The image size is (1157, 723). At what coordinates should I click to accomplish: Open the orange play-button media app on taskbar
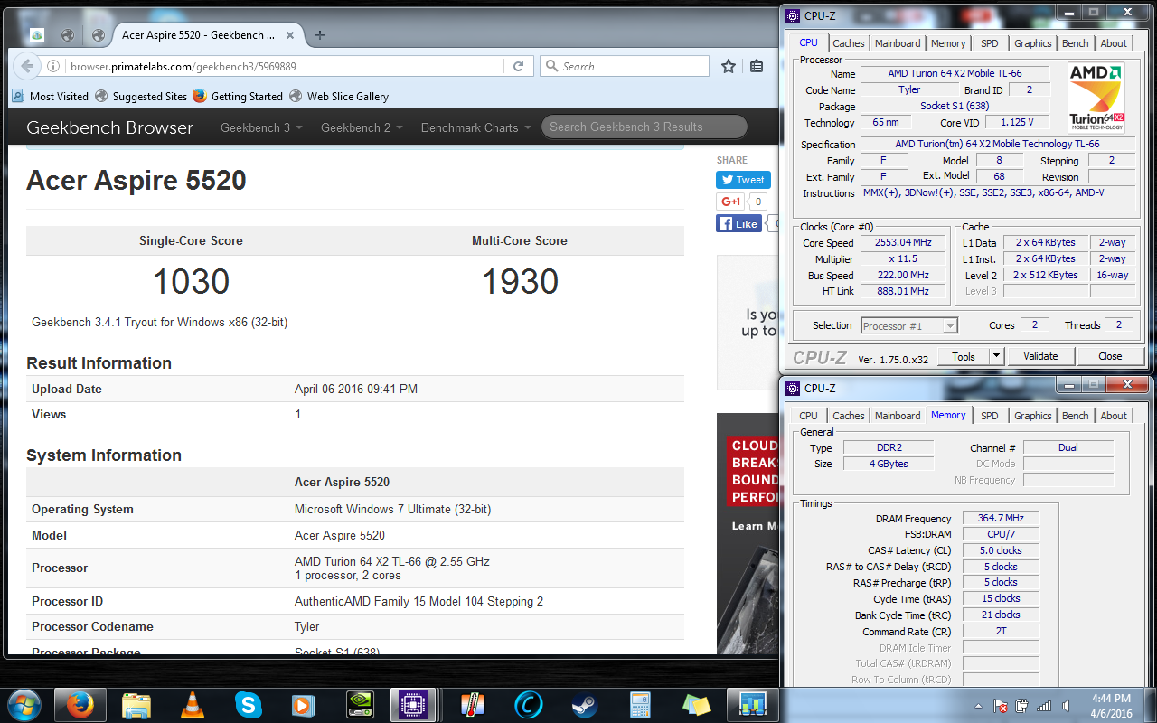pos(305,704)
